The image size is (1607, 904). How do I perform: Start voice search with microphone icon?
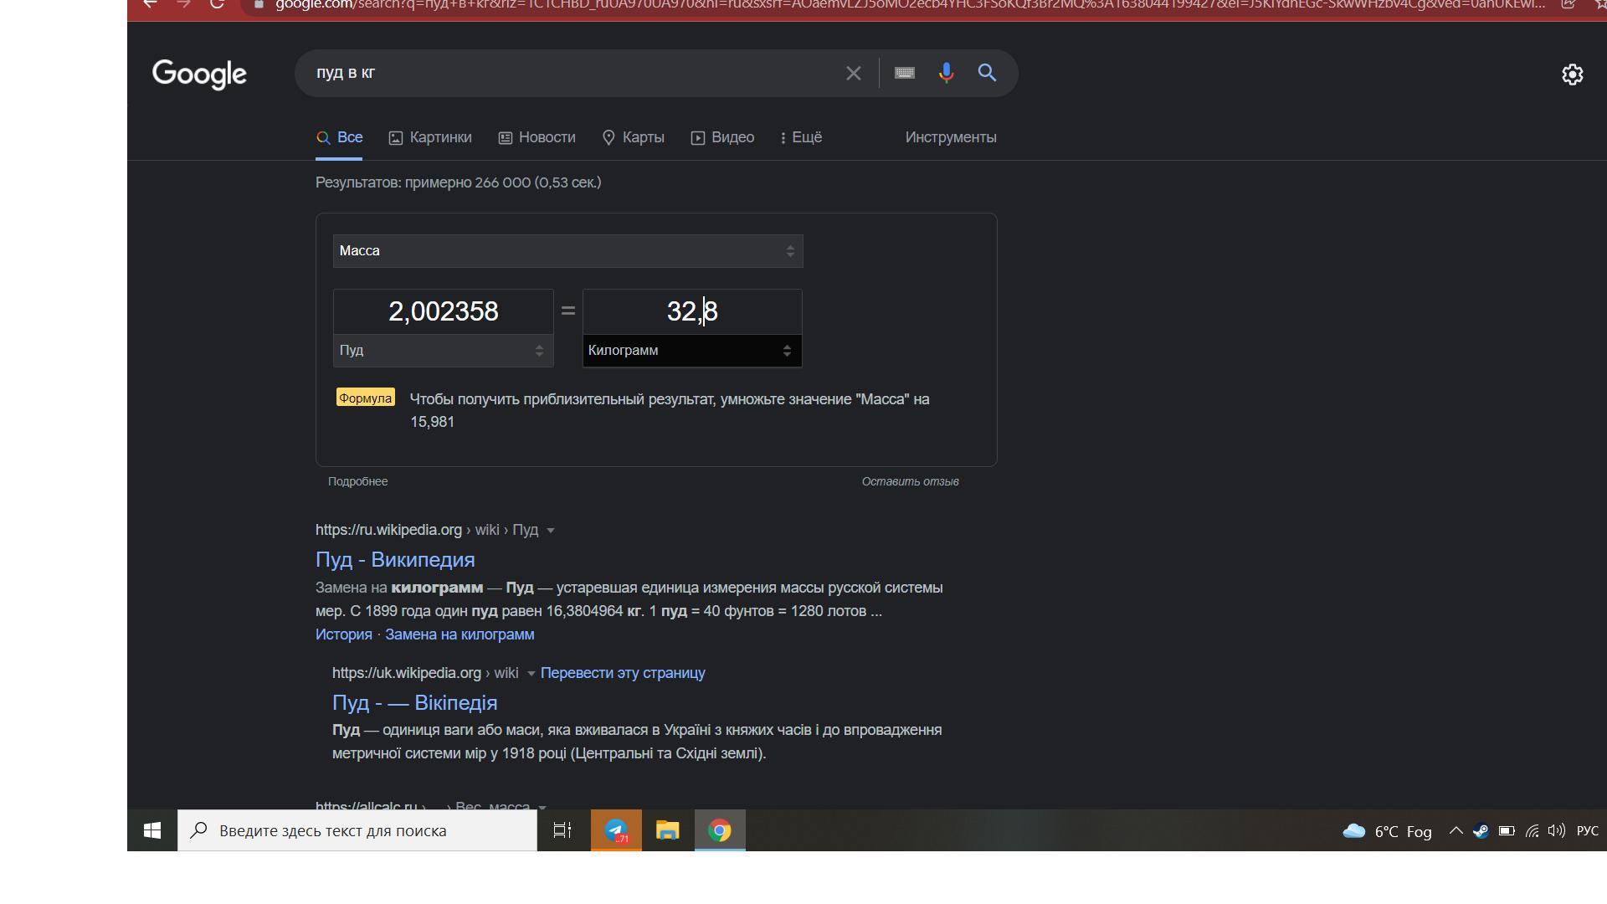pos(946,74)
